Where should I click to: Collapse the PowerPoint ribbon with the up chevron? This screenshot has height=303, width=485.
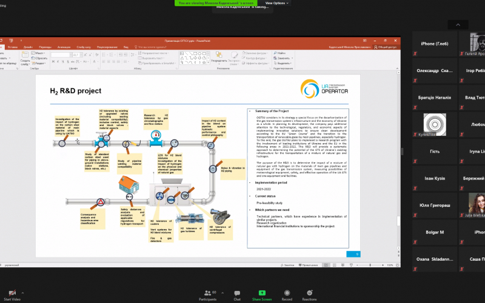[397, 68]
